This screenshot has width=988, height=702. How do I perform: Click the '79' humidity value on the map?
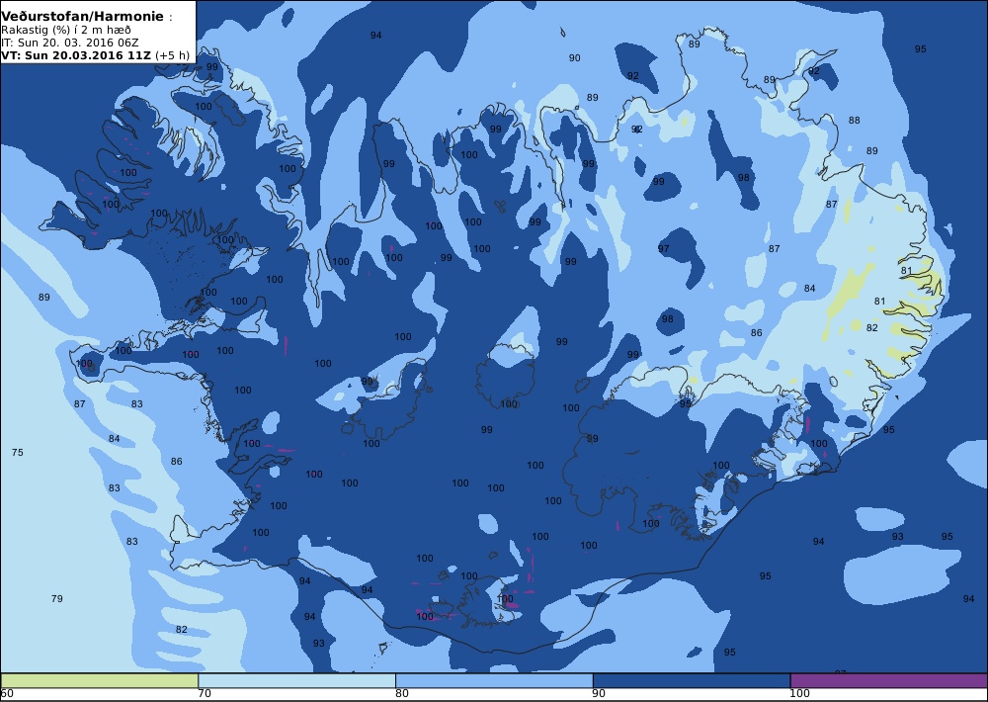56,598
